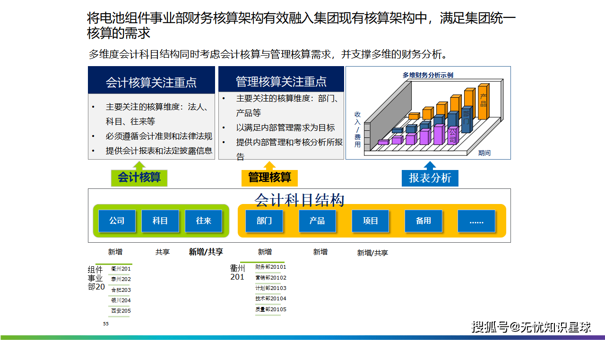This screenshot has height=340, width=605.
Task: Click the bullet 主要关注的核算维度：法人、
Action: point(157,107)
